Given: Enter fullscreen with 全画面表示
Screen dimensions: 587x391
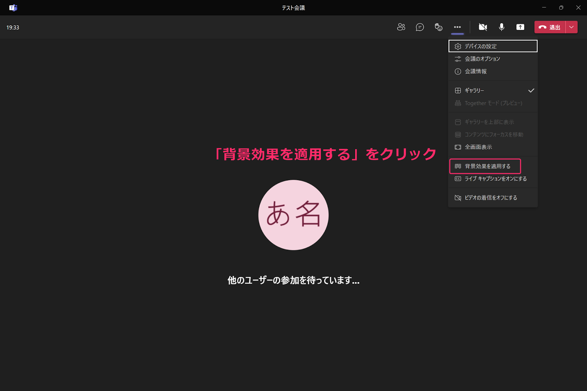Looking at the screenshot, I should pyautogui.click(x=493, y=147).
